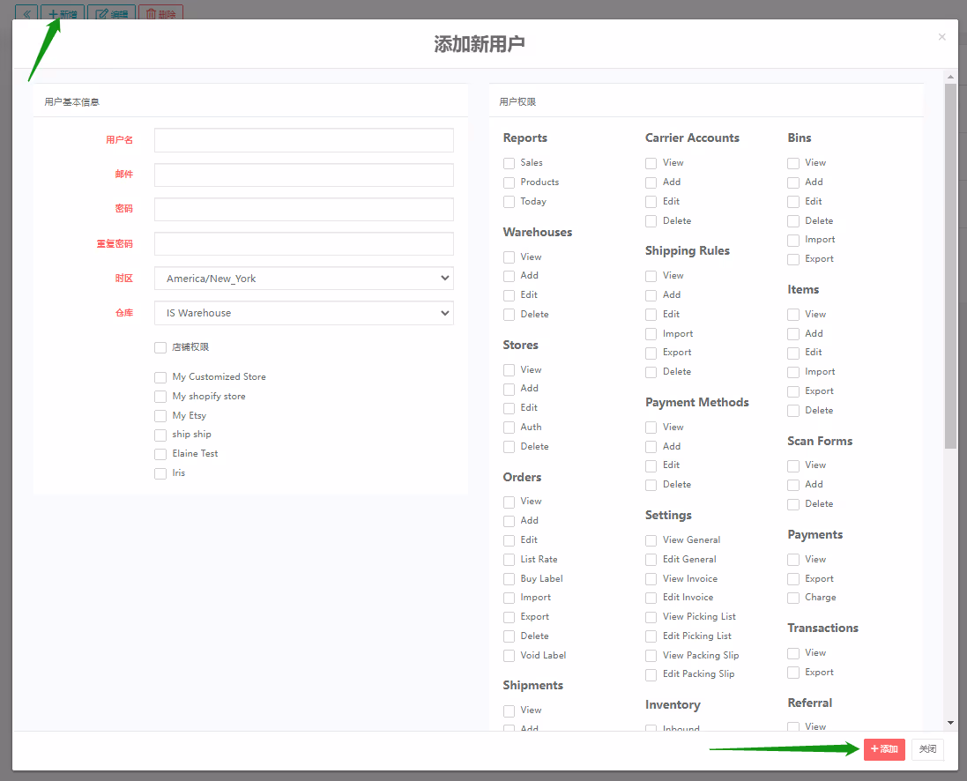Check Orders Import permission
The image size is (967, 781).
point(509,598)
